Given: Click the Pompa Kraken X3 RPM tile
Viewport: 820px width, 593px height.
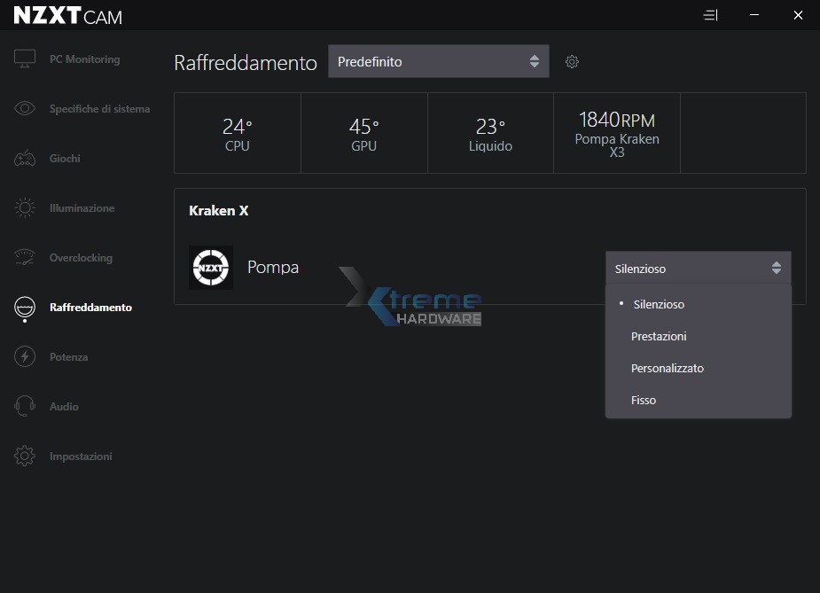Looking at the screenshot, I should tap(616, 133).
